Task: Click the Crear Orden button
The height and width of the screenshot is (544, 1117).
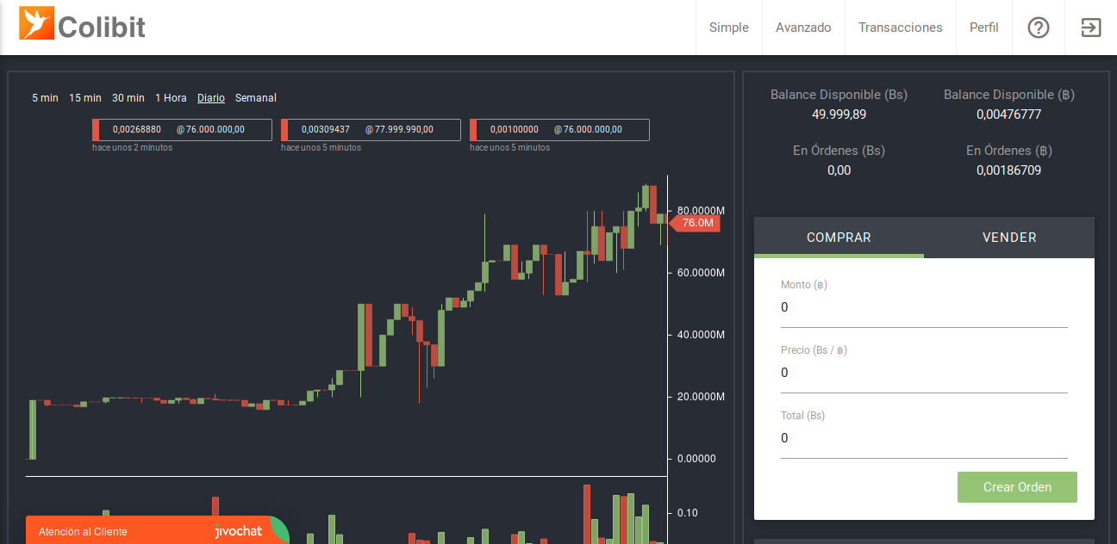Action: [x=1017, y=487]
